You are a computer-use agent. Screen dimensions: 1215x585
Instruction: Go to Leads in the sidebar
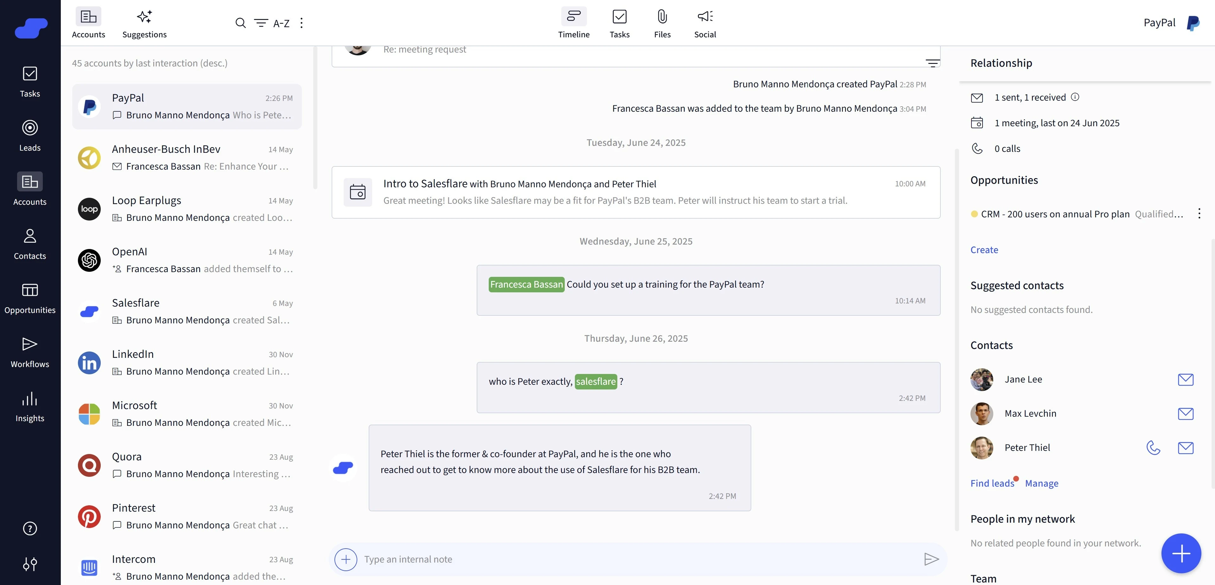point(30,136)
